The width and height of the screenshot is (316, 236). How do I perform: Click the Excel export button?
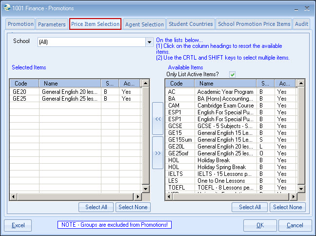18,225
